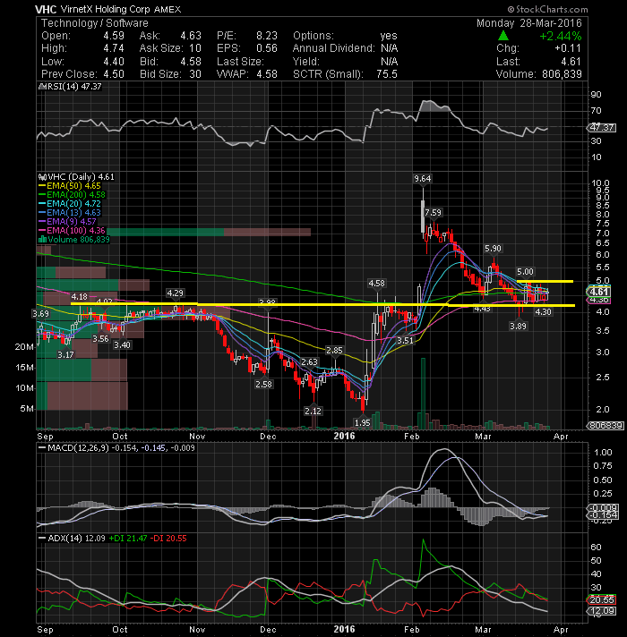Click the 806839 volume tag on axis
The height and width of the screenshot is (637, 627).
pos(605,425)
